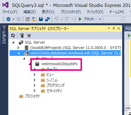Image resolution: width=131 pixels, height=115 pixels.
Task: Expand the プログラミング folder node
Action: tap(35, 85)
